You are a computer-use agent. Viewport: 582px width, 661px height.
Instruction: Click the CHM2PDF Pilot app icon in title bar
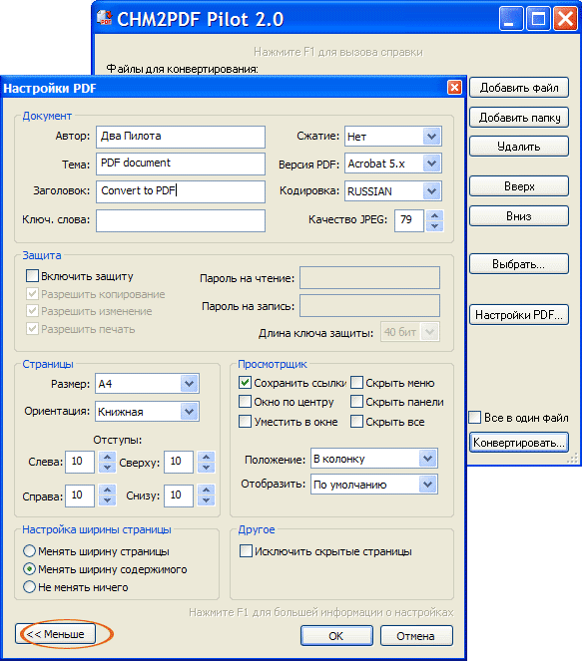click(x=104, y=18)
